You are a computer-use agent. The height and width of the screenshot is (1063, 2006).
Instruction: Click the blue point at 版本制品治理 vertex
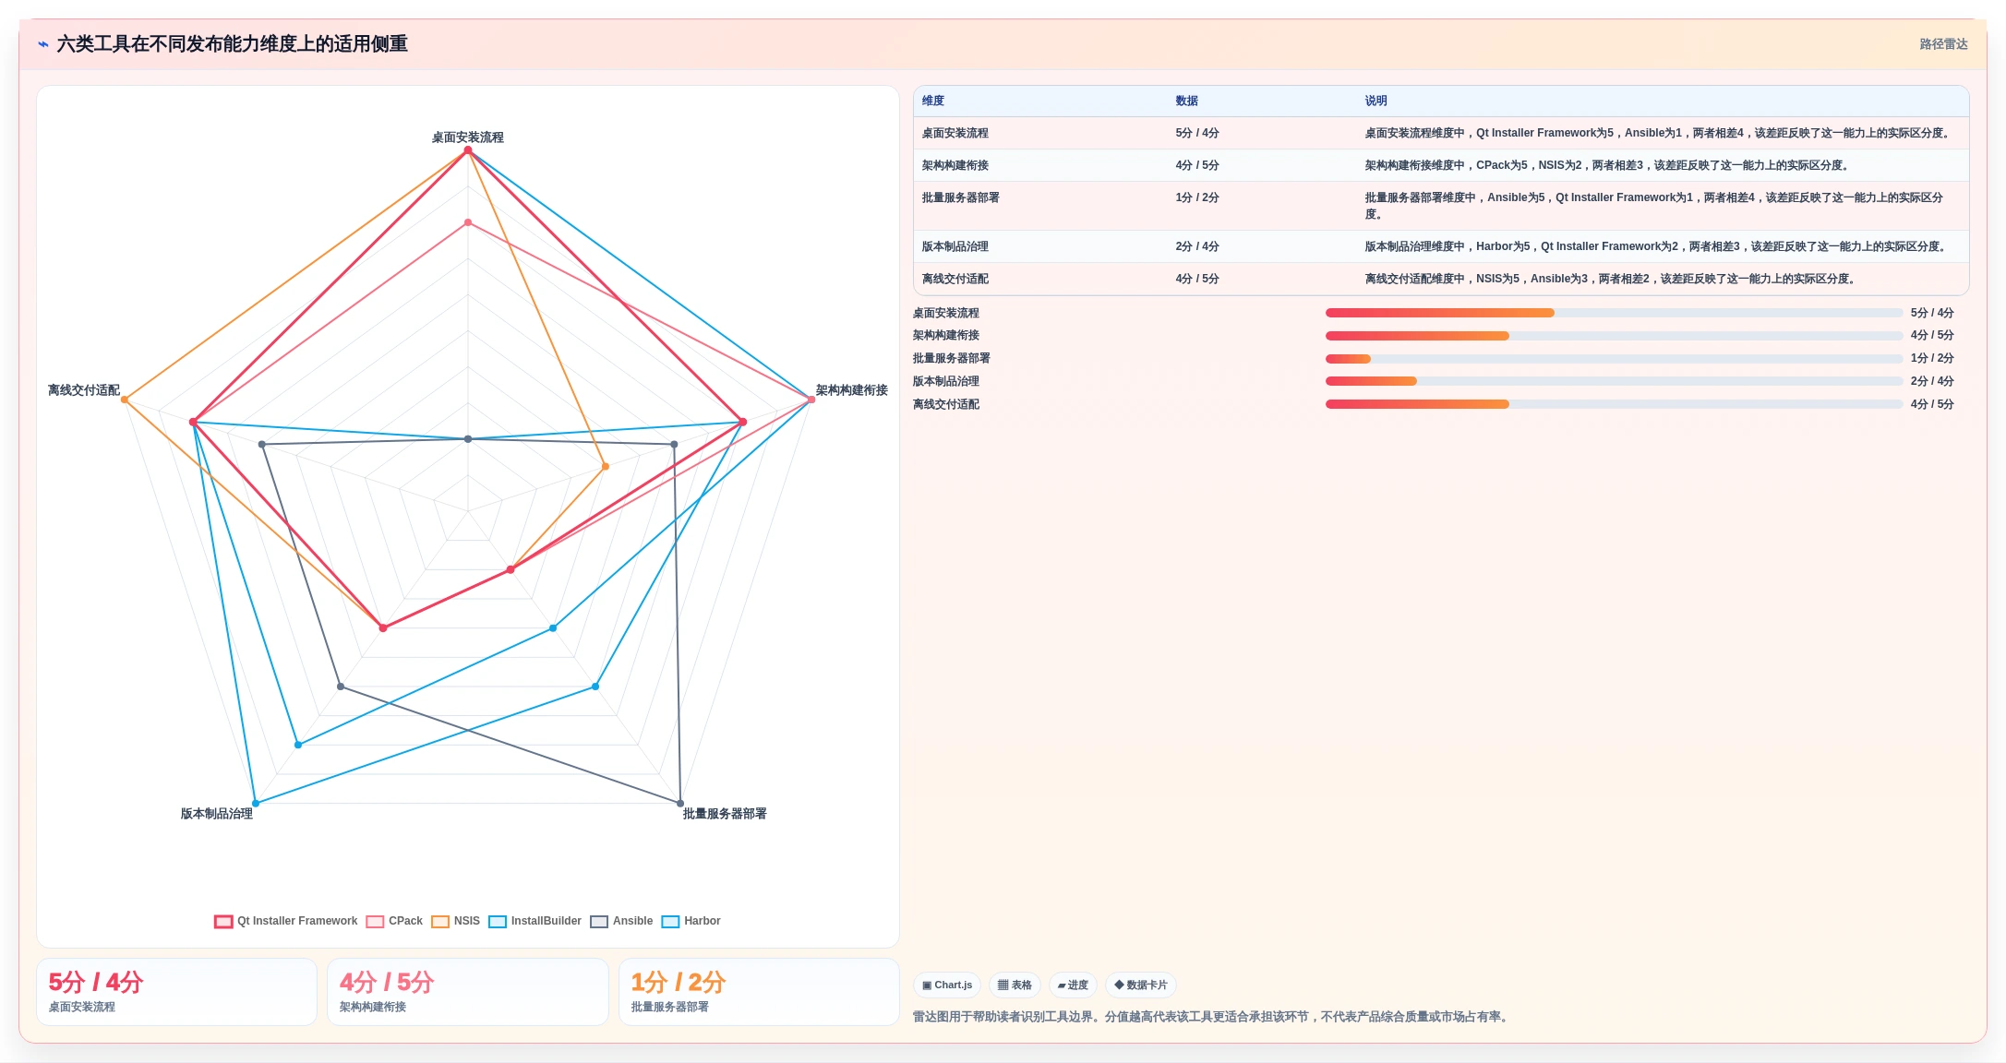click(256, 804)
